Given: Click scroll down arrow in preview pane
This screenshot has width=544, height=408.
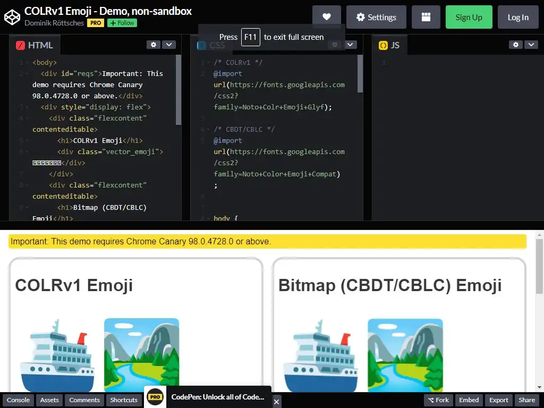Looking at the screenshot, I should (x=539, y=387).
